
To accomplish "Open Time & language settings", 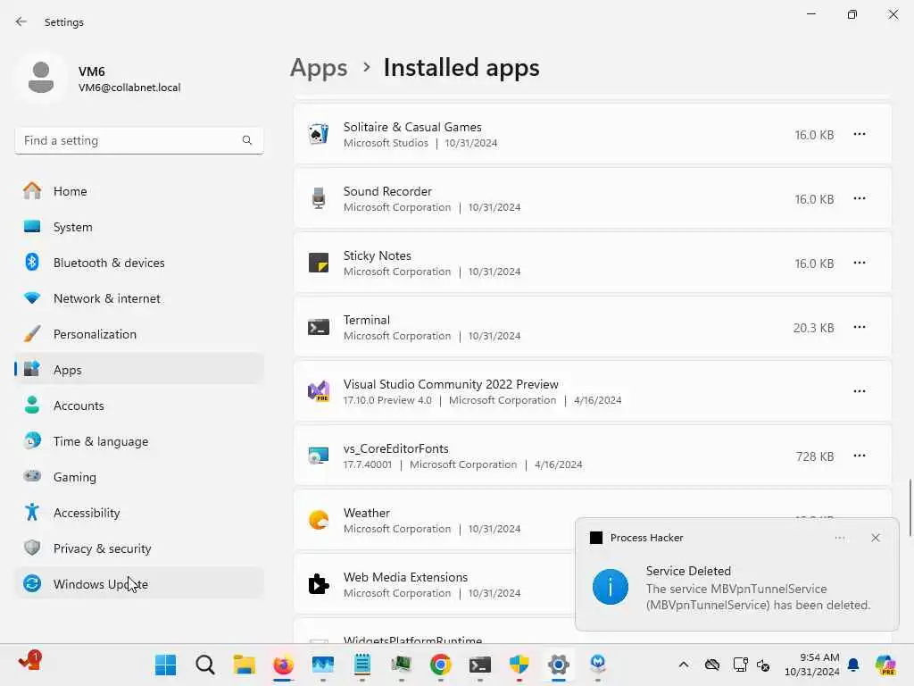I will pos(139,441).
